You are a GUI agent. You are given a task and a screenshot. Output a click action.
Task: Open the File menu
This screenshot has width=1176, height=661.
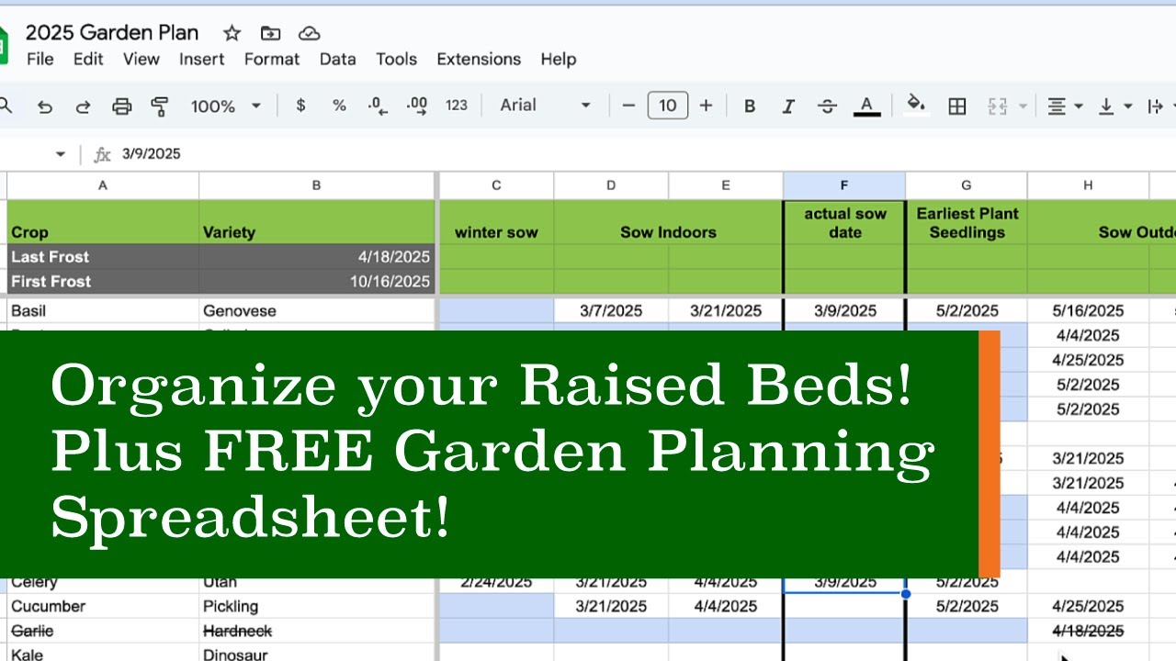tap(40, 59)
